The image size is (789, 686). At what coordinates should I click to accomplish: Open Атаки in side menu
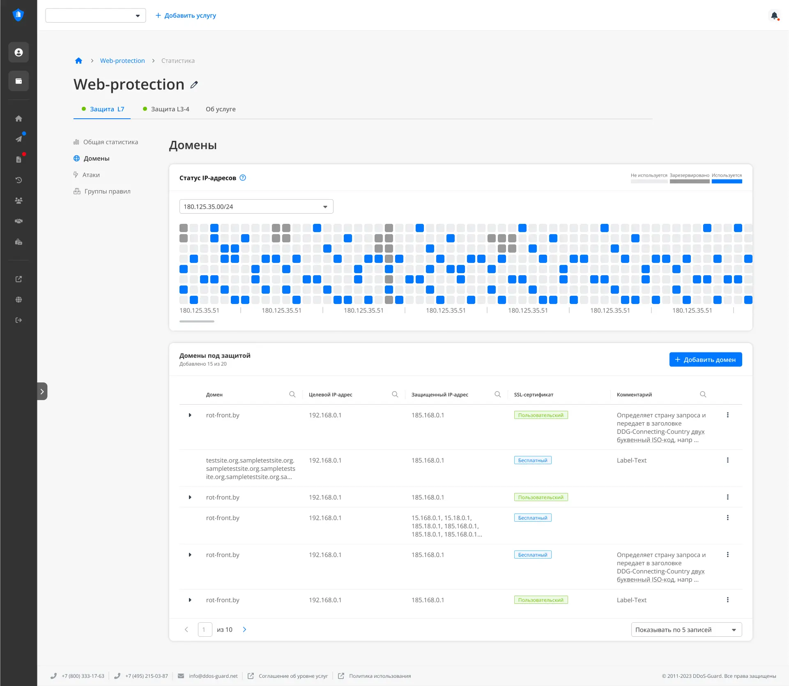pyautogui.click(x=87, y=175)
